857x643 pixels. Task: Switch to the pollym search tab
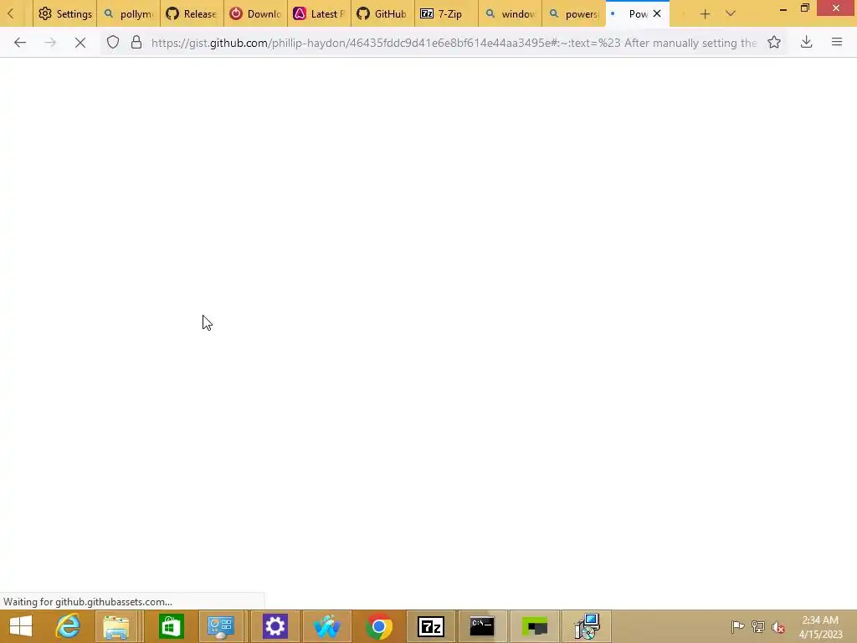click(x=128, y=13)
